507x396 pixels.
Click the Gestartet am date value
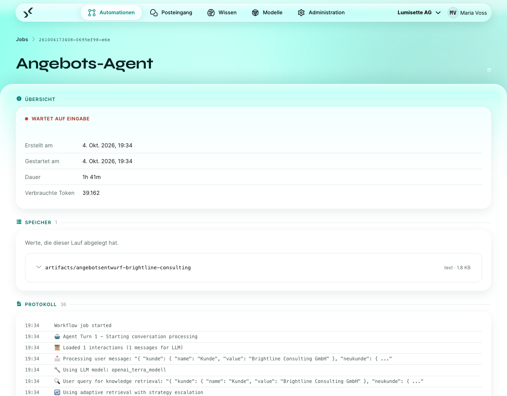coord(107,161)
